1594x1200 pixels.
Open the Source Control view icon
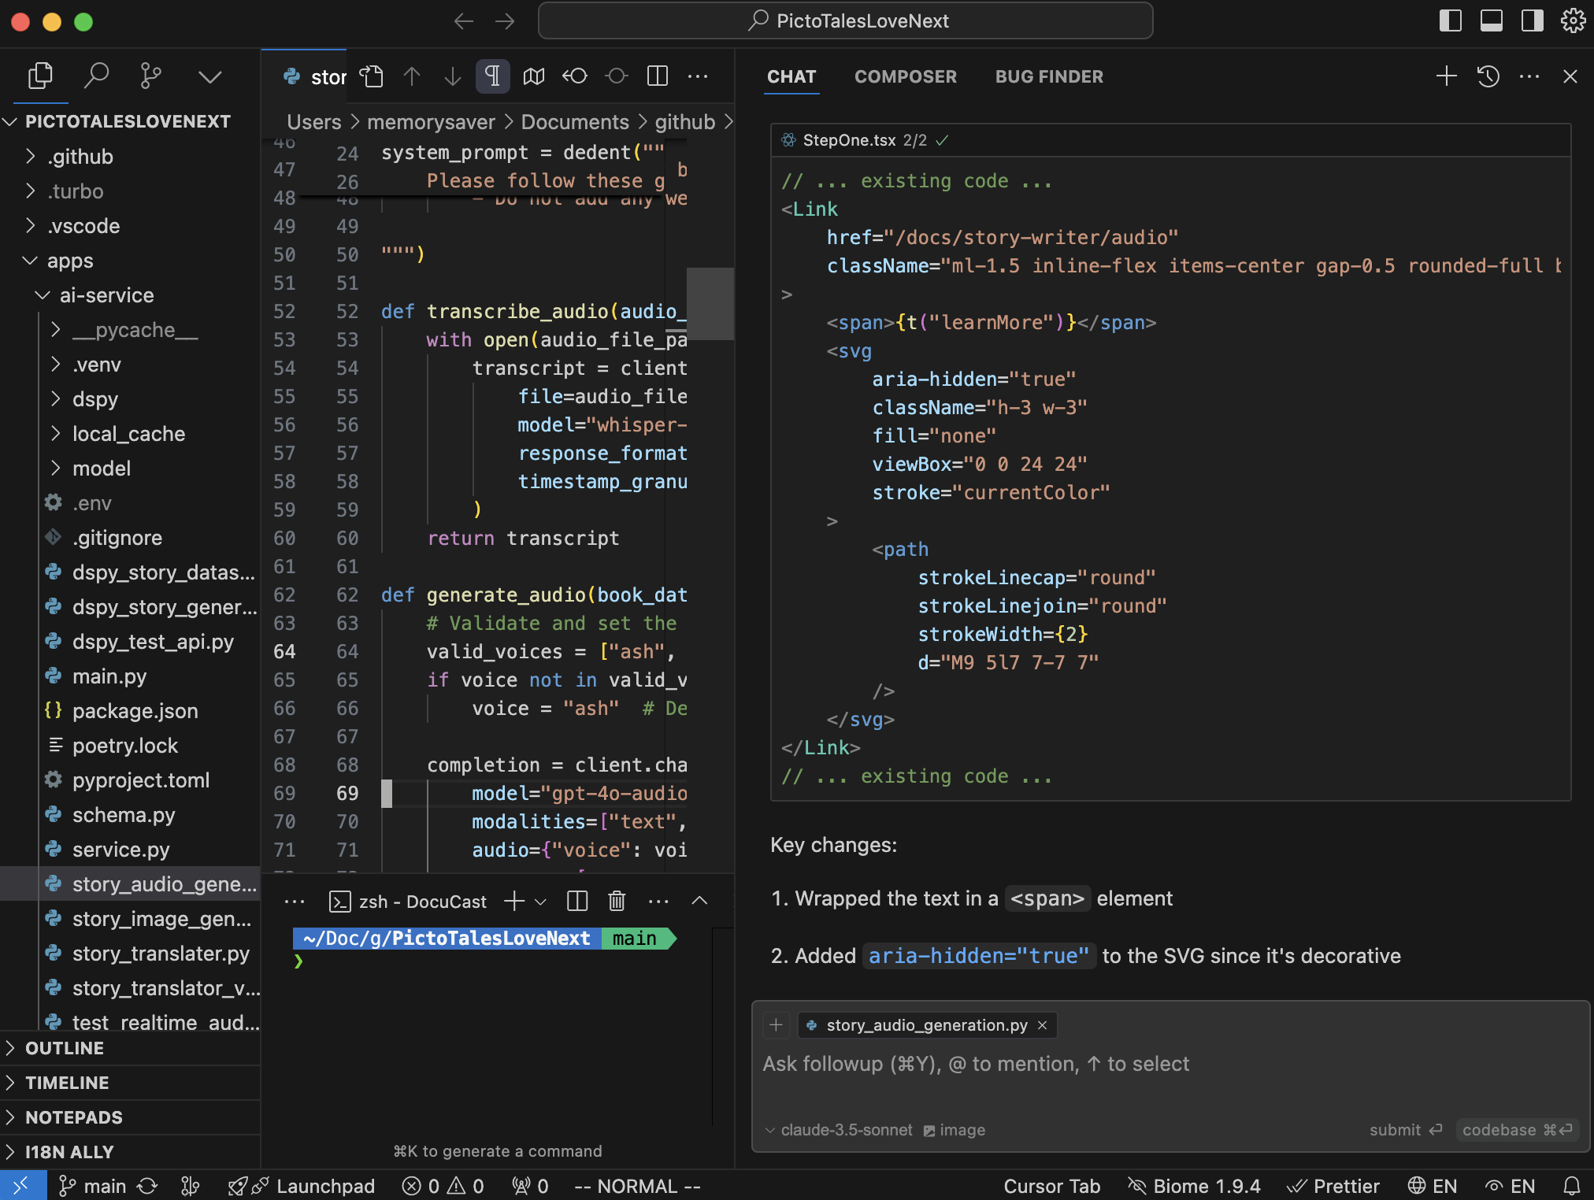click(x=150, y=76)
